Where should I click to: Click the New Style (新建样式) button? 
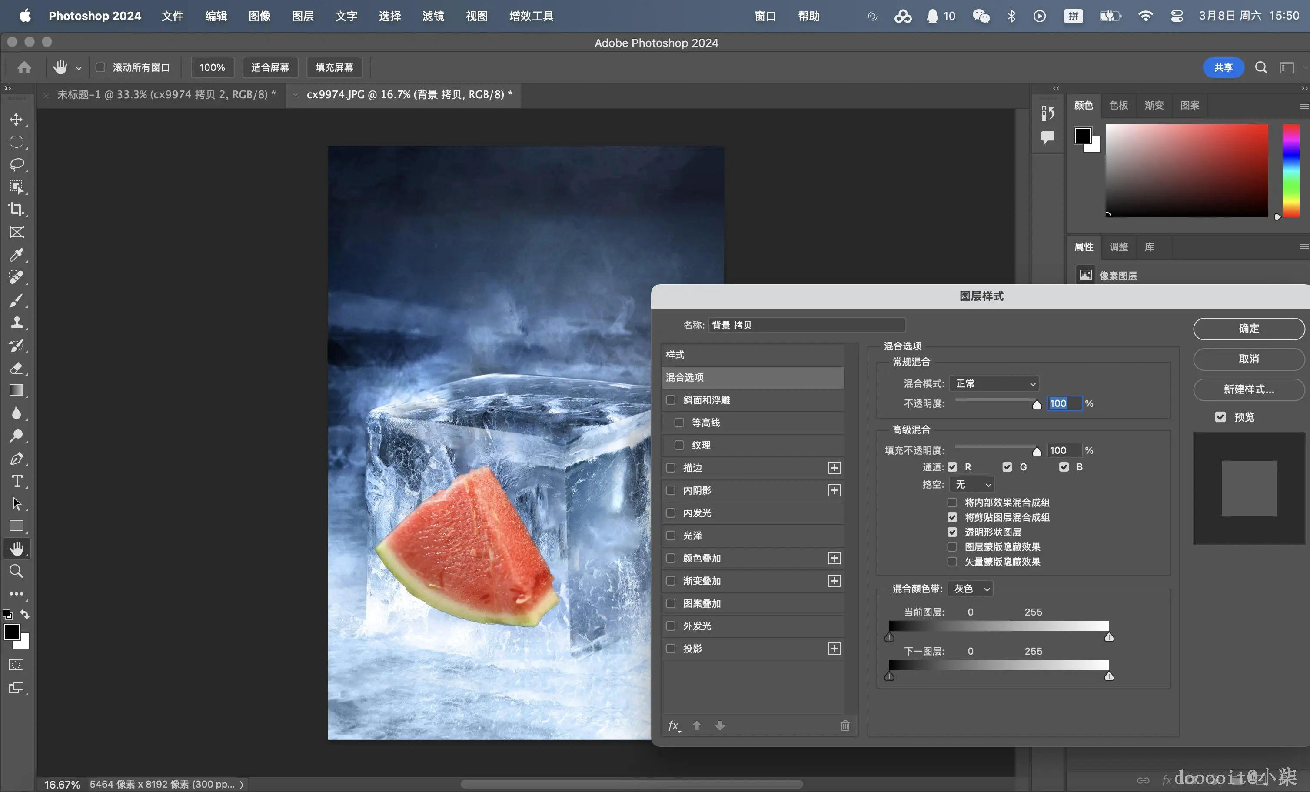1248,389
